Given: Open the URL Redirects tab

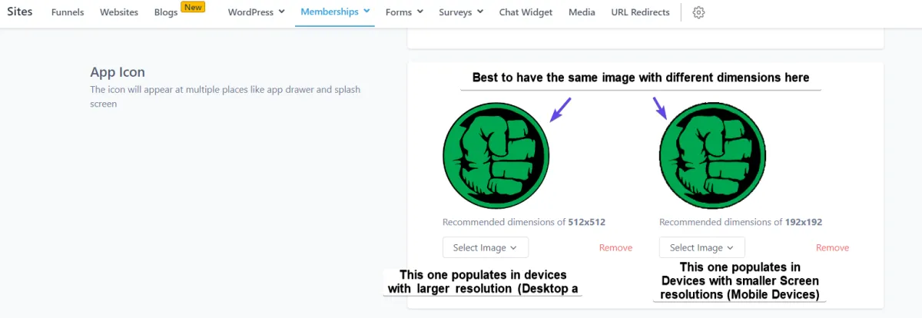Looking at the screenshot, I should tap(640, 12).
